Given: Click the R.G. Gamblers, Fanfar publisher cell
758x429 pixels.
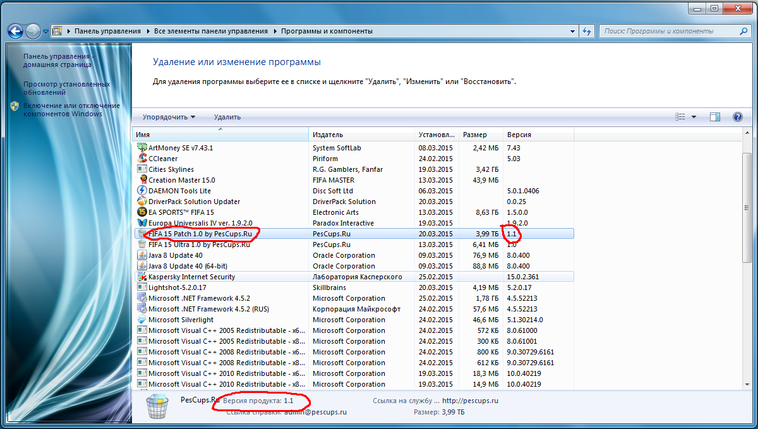Looking at the screenshot, I should pyautogui.click(x=347, y=169).
